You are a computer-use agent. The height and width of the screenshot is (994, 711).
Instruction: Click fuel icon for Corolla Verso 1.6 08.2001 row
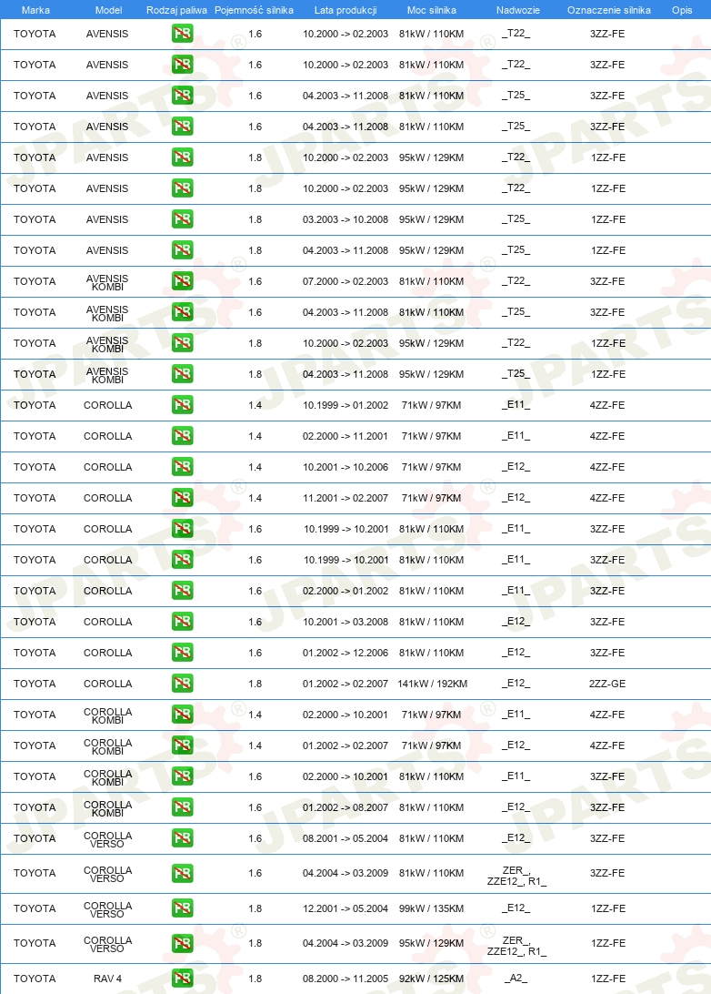click(x=183, y=838)
